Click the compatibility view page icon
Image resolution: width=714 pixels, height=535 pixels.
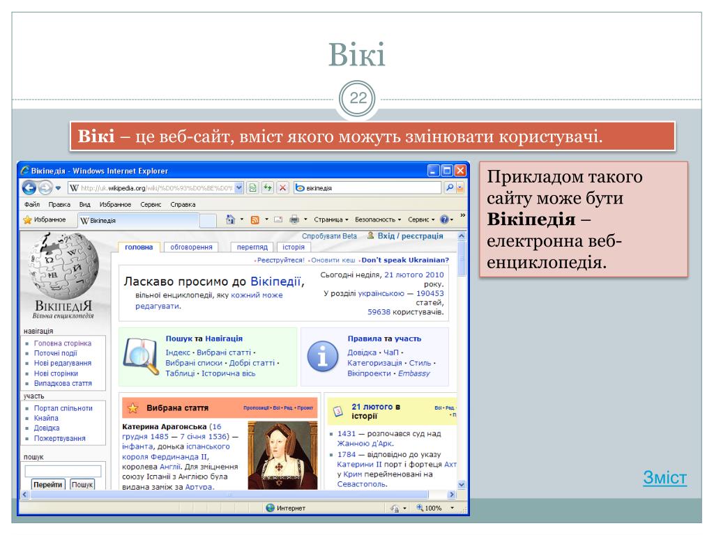[252, 187]
